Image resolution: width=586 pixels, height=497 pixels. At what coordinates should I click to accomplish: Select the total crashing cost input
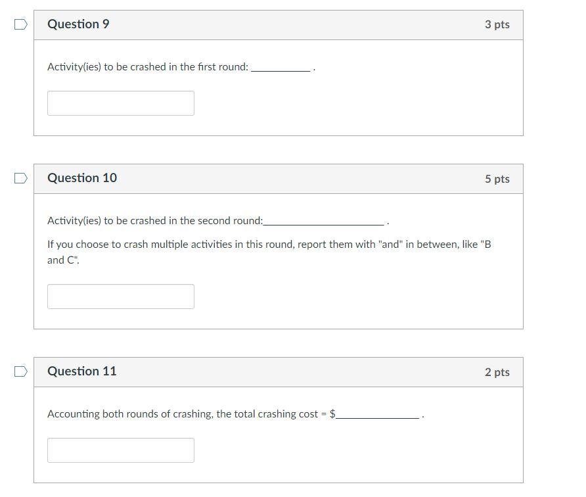[x=121, y=450]
